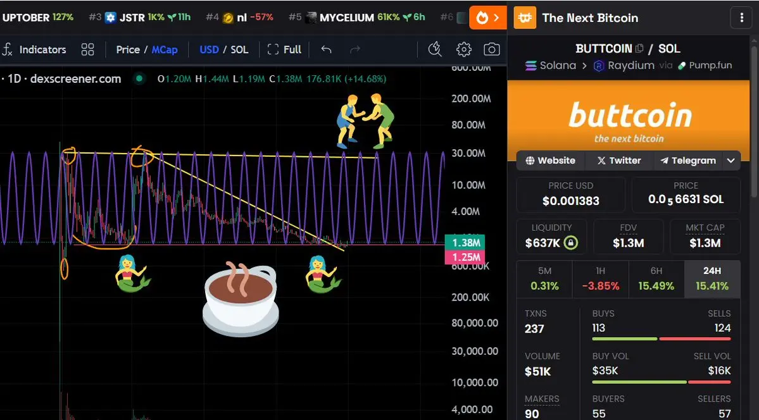The image size is (759, 420).
Task: Open trending token JSTR
Action: click(x=139, y=18)
